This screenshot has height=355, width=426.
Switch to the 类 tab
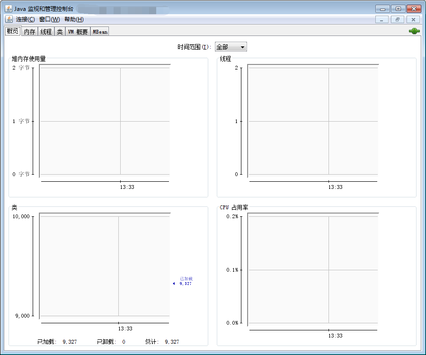[x=60, y=32]
